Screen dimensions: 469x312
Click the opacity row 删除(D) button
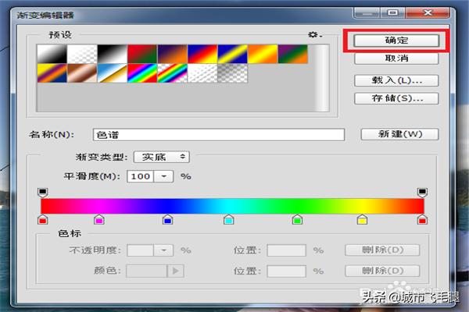coord(382,250)
